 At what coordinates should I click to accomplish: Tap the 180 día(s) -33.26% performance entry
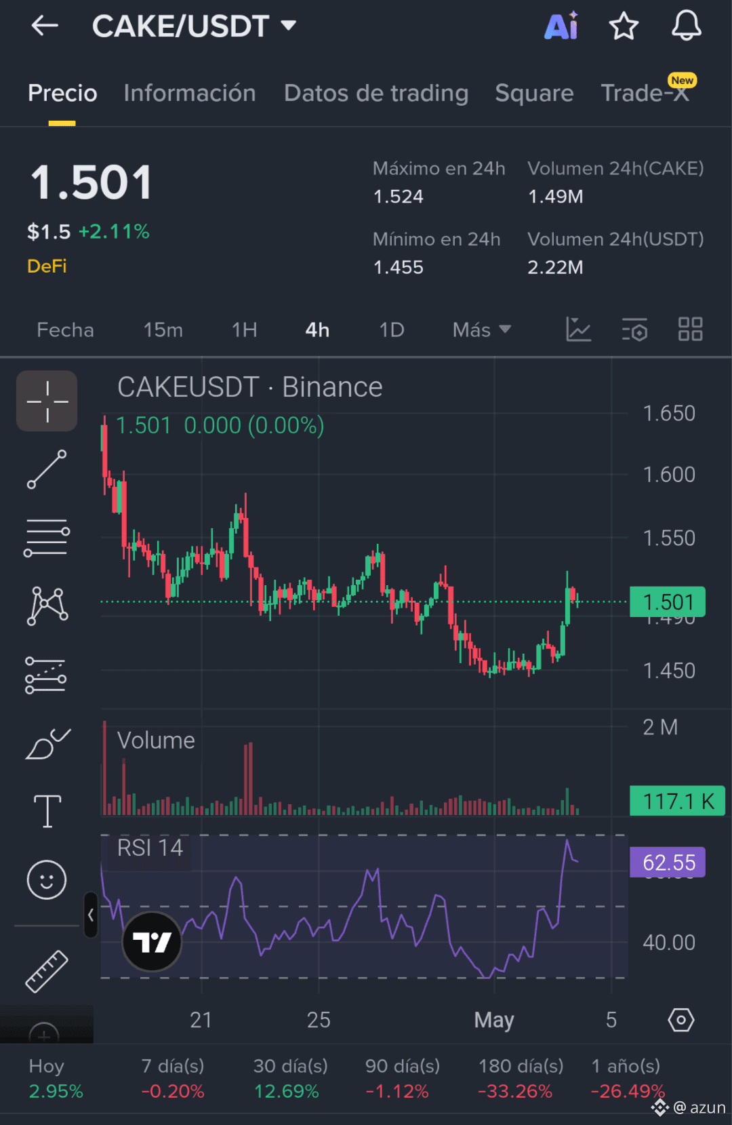click(521, 1079)
